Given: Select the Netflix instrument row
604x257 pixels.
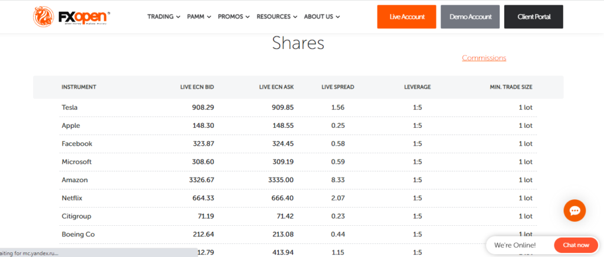Looking at the screenshot, I should (298, 198).
